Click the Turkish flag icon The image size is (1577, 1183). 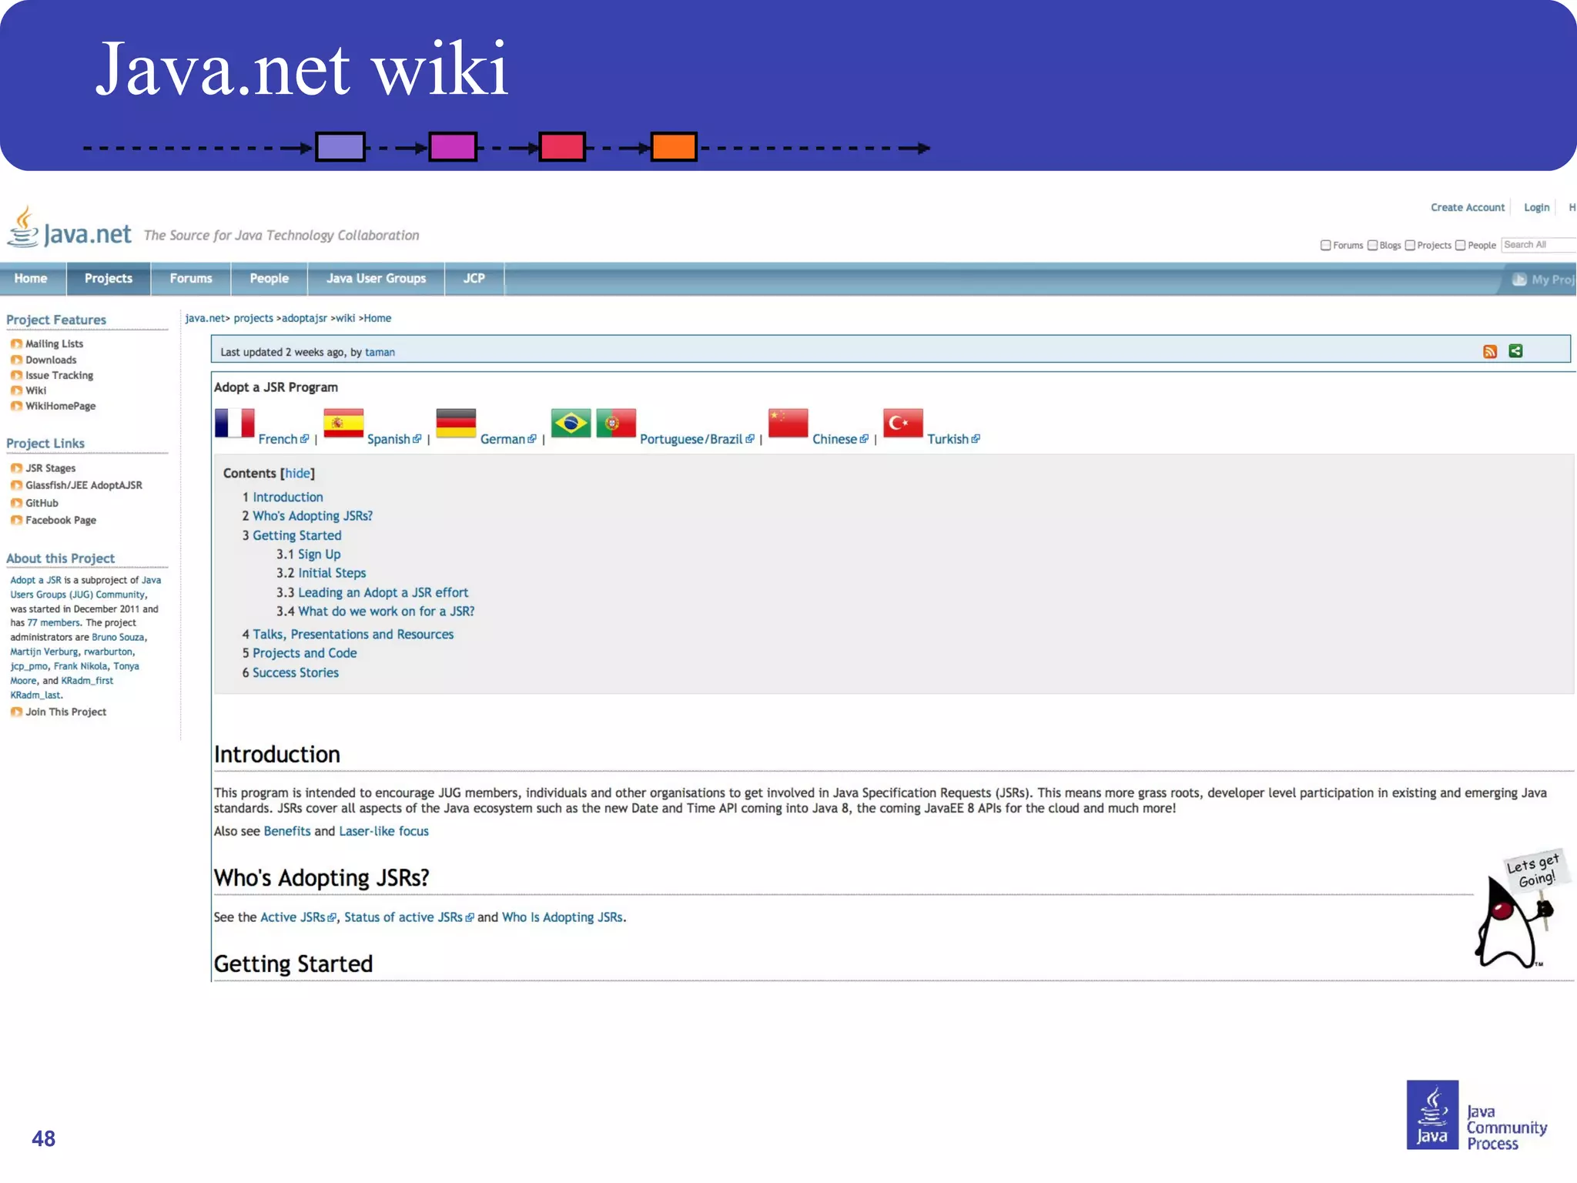pyautogui.click(x=902, y=423)
